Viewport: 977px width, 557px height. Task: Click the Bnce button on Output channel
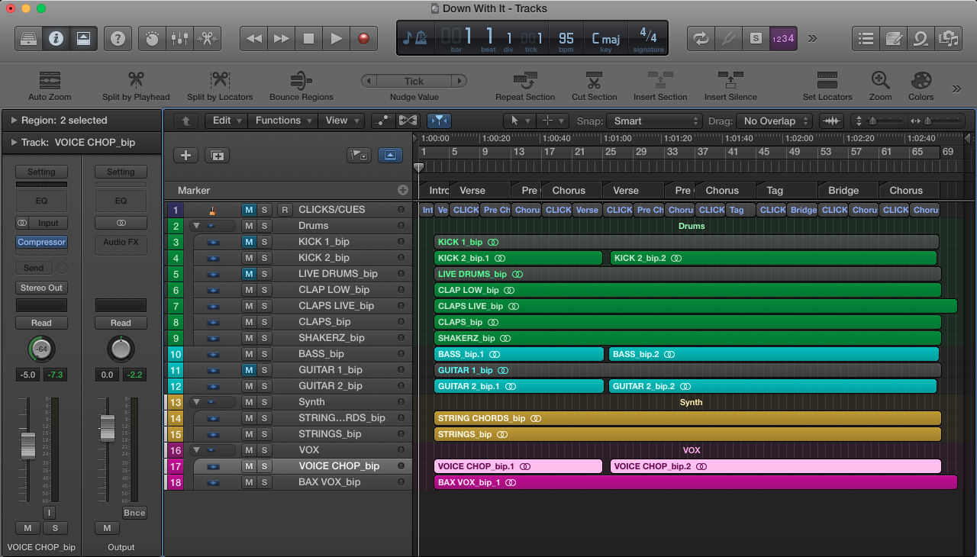coord(134,513)
